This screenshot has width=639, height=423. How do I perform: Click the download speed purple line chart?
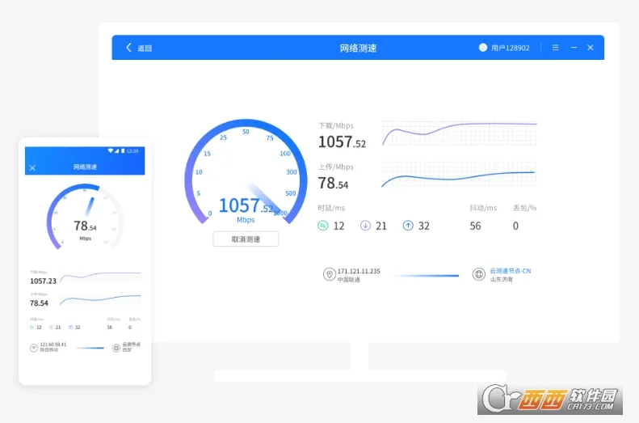pos(459,132)
